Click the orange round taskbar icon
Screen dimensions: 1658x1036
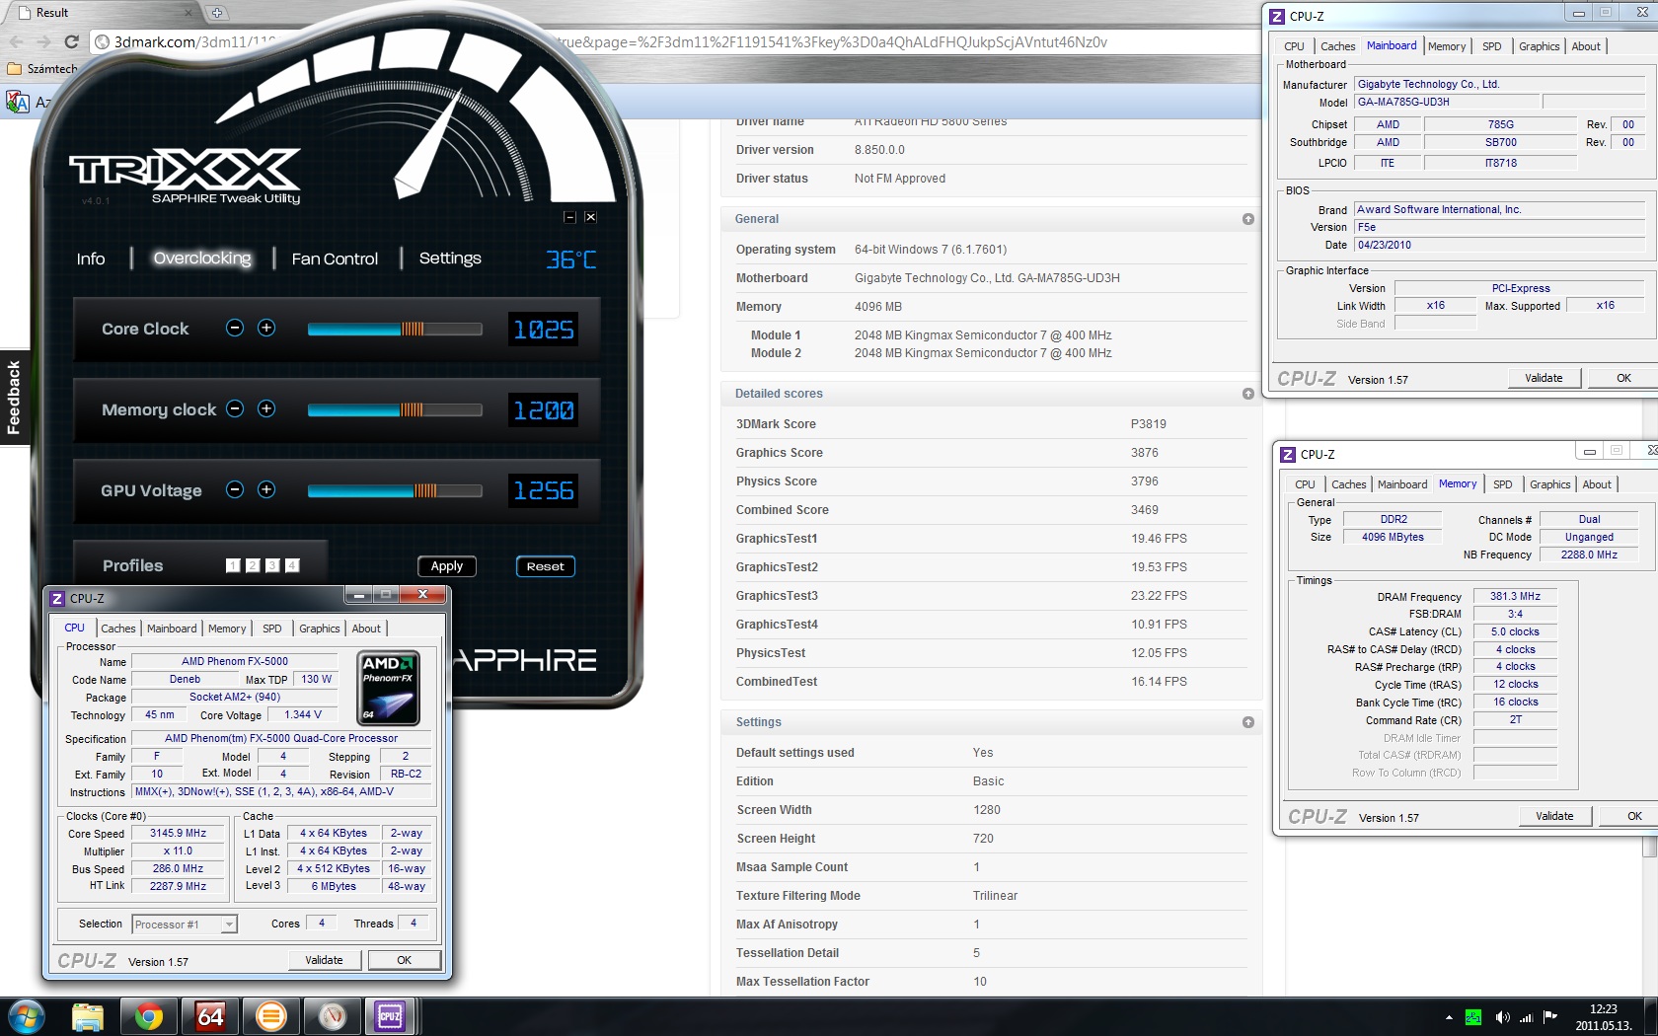tap(271, 1016)
